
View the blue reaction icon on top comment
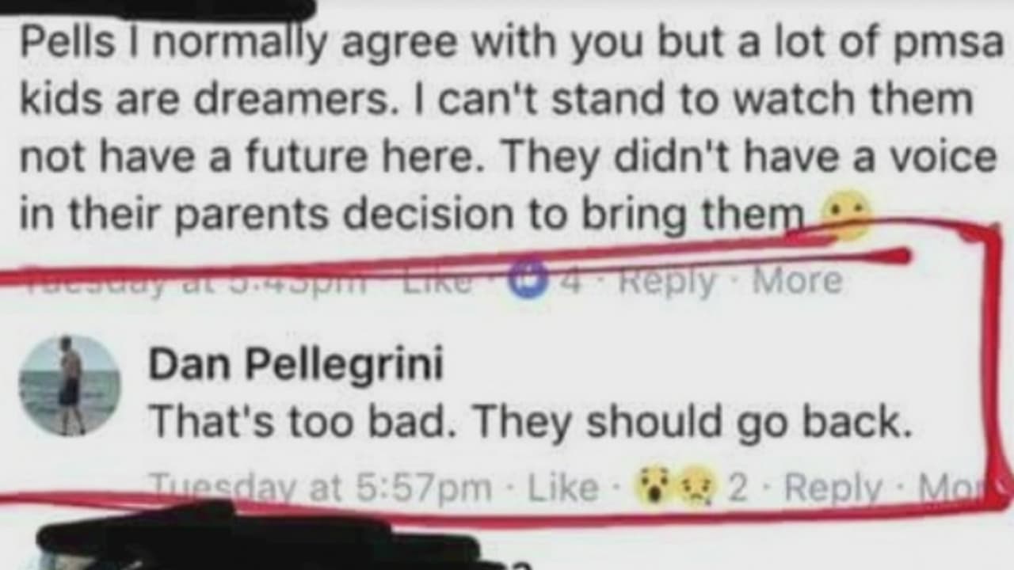click(528, 279)
